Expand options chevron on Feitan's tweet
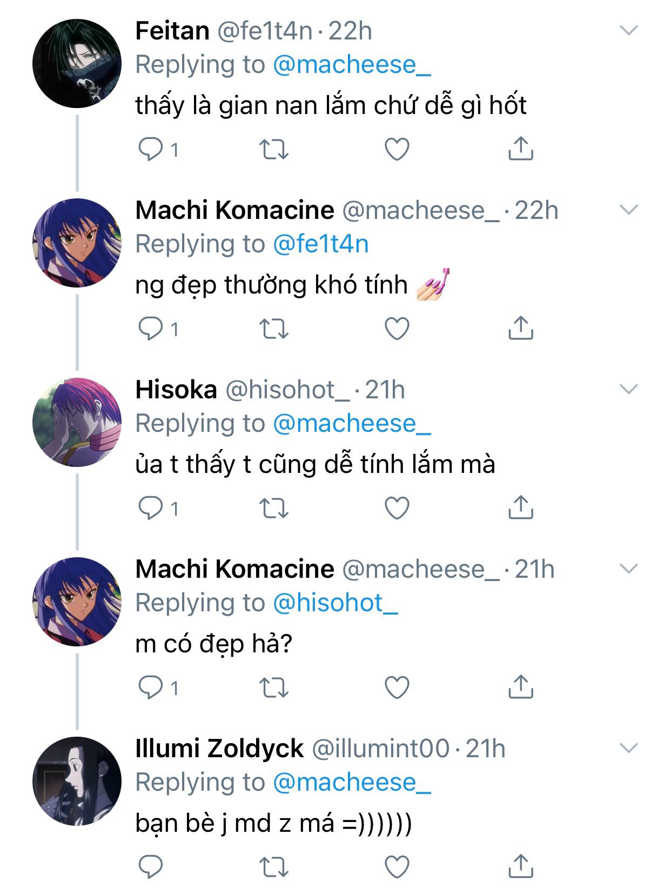The image size is (671, 888). pyautogui.click(x=628, y=30)
